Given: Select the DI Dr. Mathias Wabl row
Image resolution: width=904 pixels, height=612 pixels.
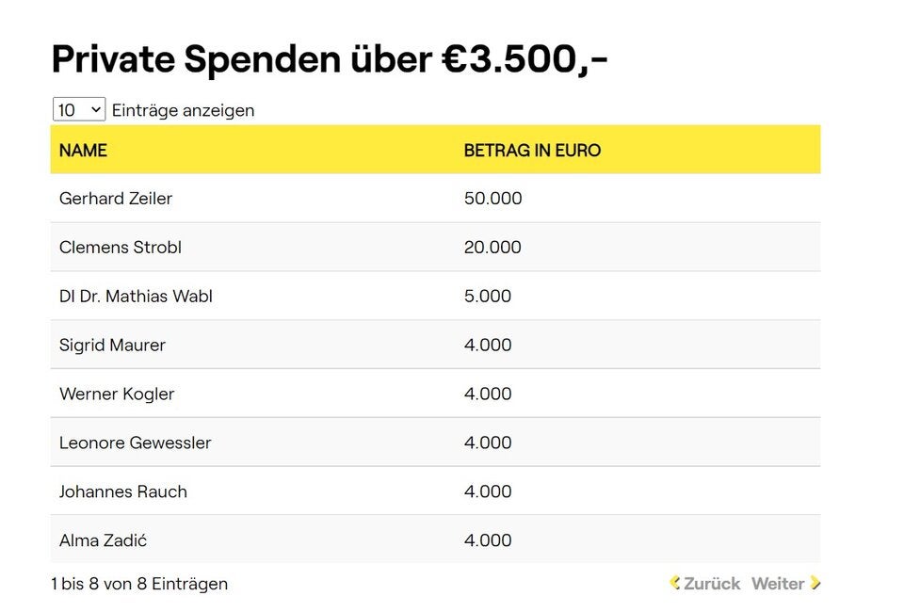Looking at the screenshot, I should pyautogui.click(x=136, y=296).
